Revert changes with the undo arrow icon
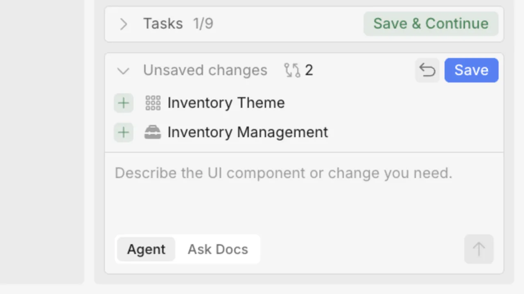Image resolution: width=524 pixels, height=294 pixels. [x=427, y=71]
